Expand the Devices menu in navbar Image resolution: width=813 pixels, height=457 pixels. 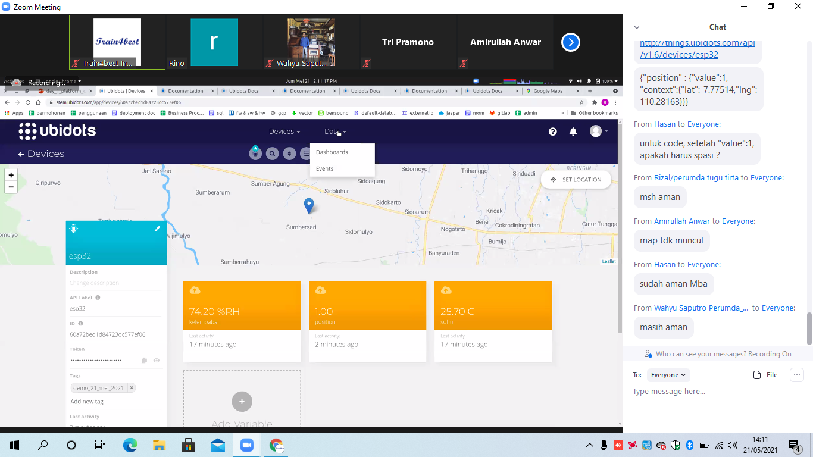[x=284, y=132]
